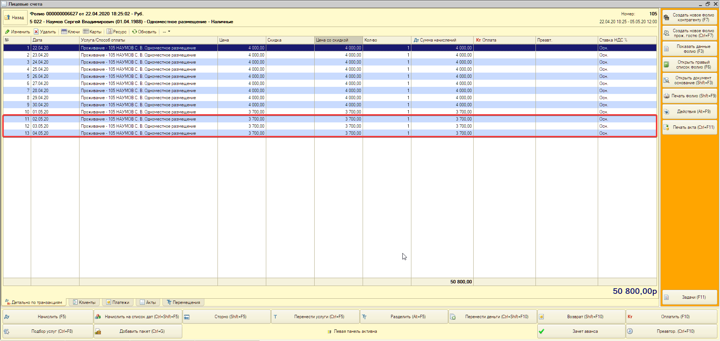Click the Кт icon on Оплатить button
Viewport: 720px width, 341px height.
point(630,317)
